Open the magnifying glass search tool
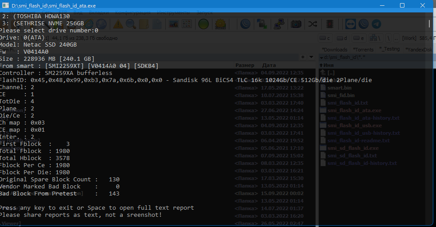This screenshot has height=227, width=436. [x=131, y=24]
